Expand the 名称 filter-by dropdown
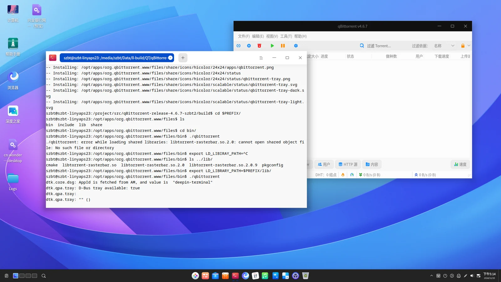This screenshot has width=501, height=282. tap(444, 46)
